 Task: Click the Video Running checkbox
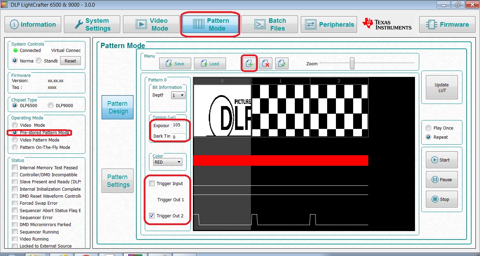point(15,239)
